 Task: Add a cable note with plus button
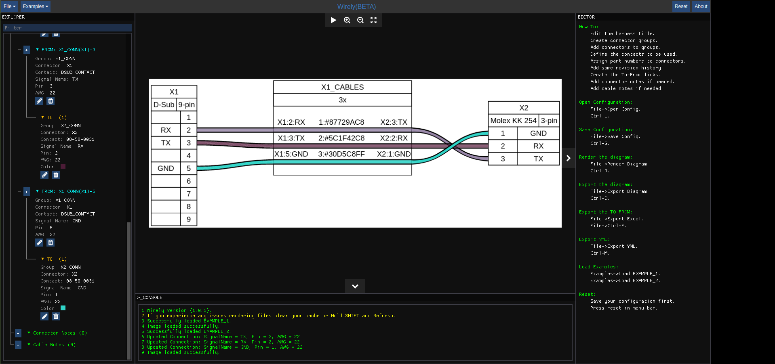point(18,345)
